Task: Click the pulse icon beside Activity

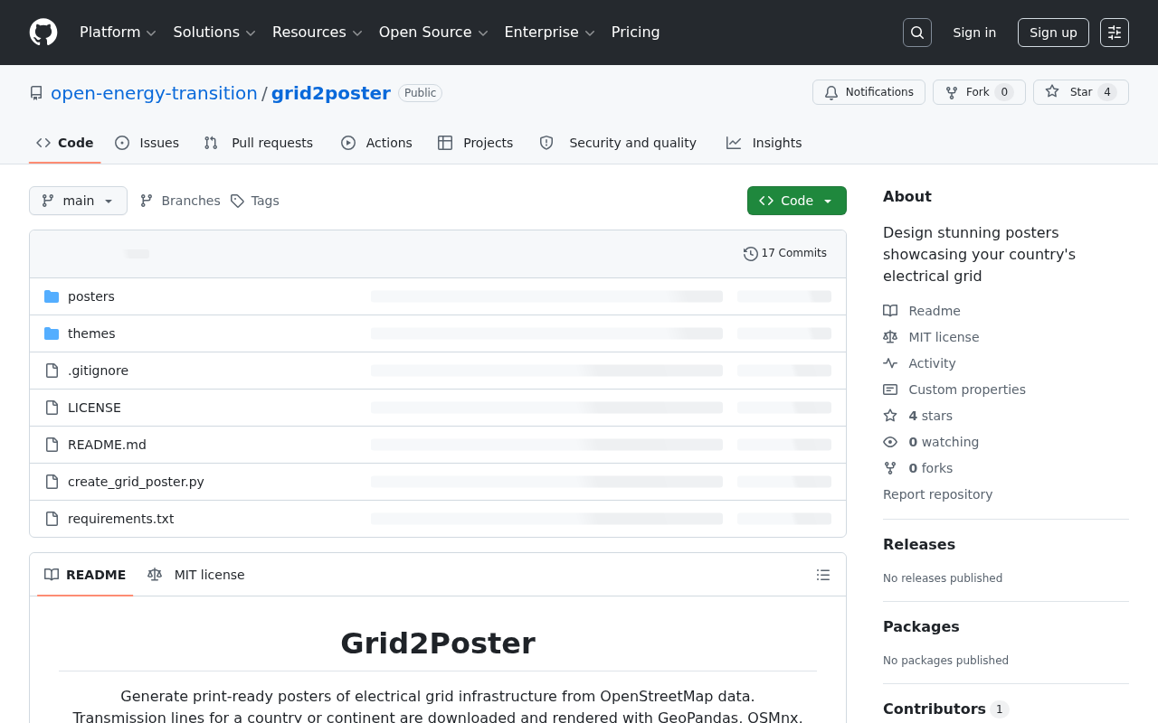Action: pyautogui.click(x=890, y=363)
